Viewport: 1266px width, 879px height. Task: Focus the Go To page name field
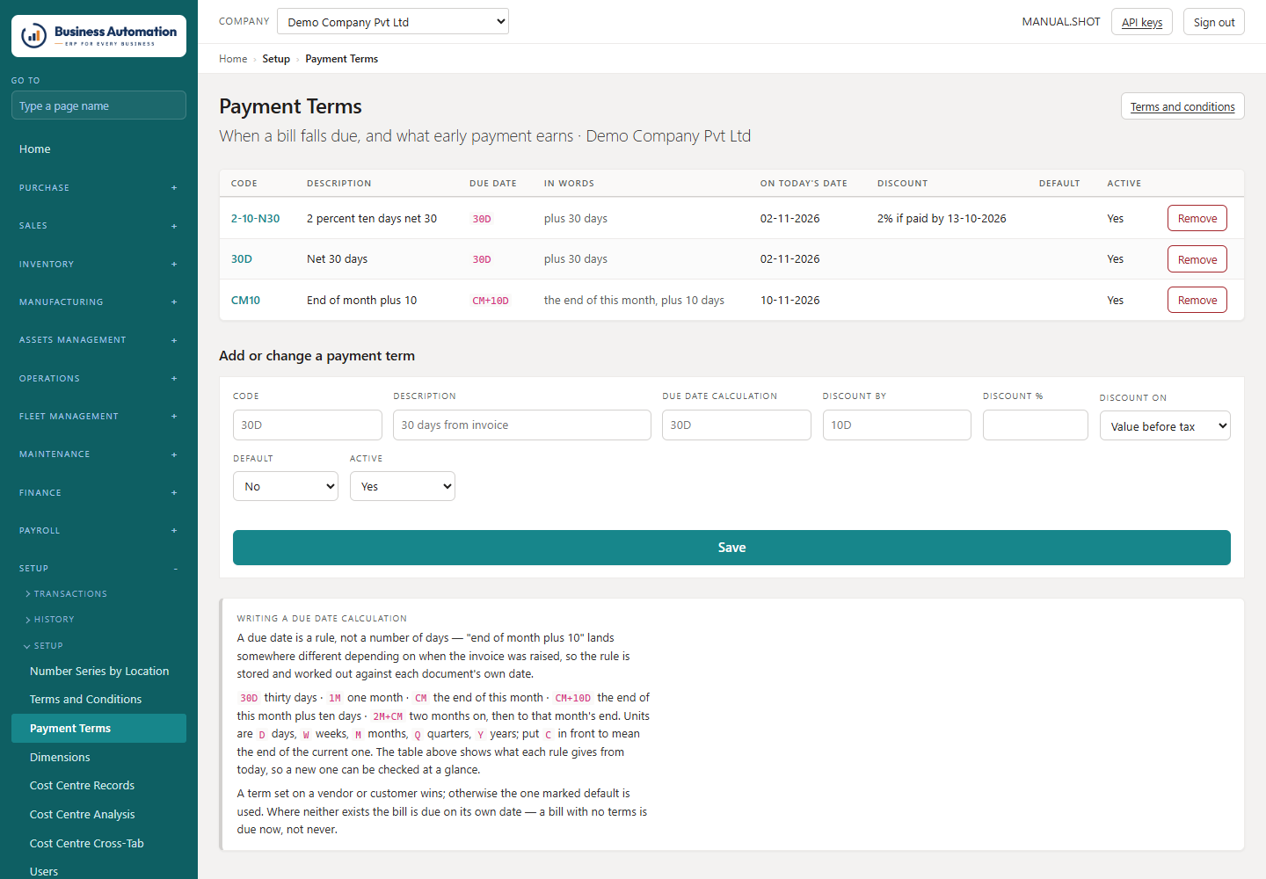point(98,105)
